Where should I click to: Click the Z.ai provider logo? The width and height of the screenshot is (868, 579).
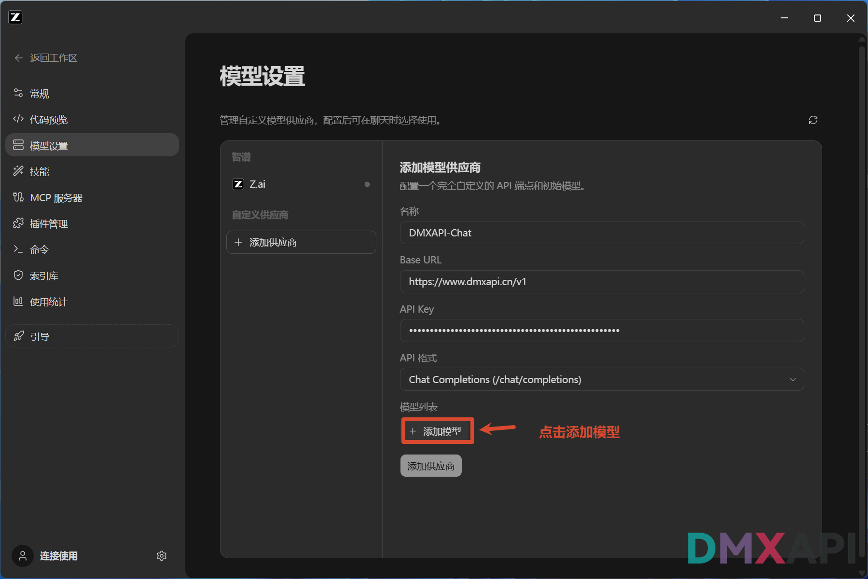[238, 184]
